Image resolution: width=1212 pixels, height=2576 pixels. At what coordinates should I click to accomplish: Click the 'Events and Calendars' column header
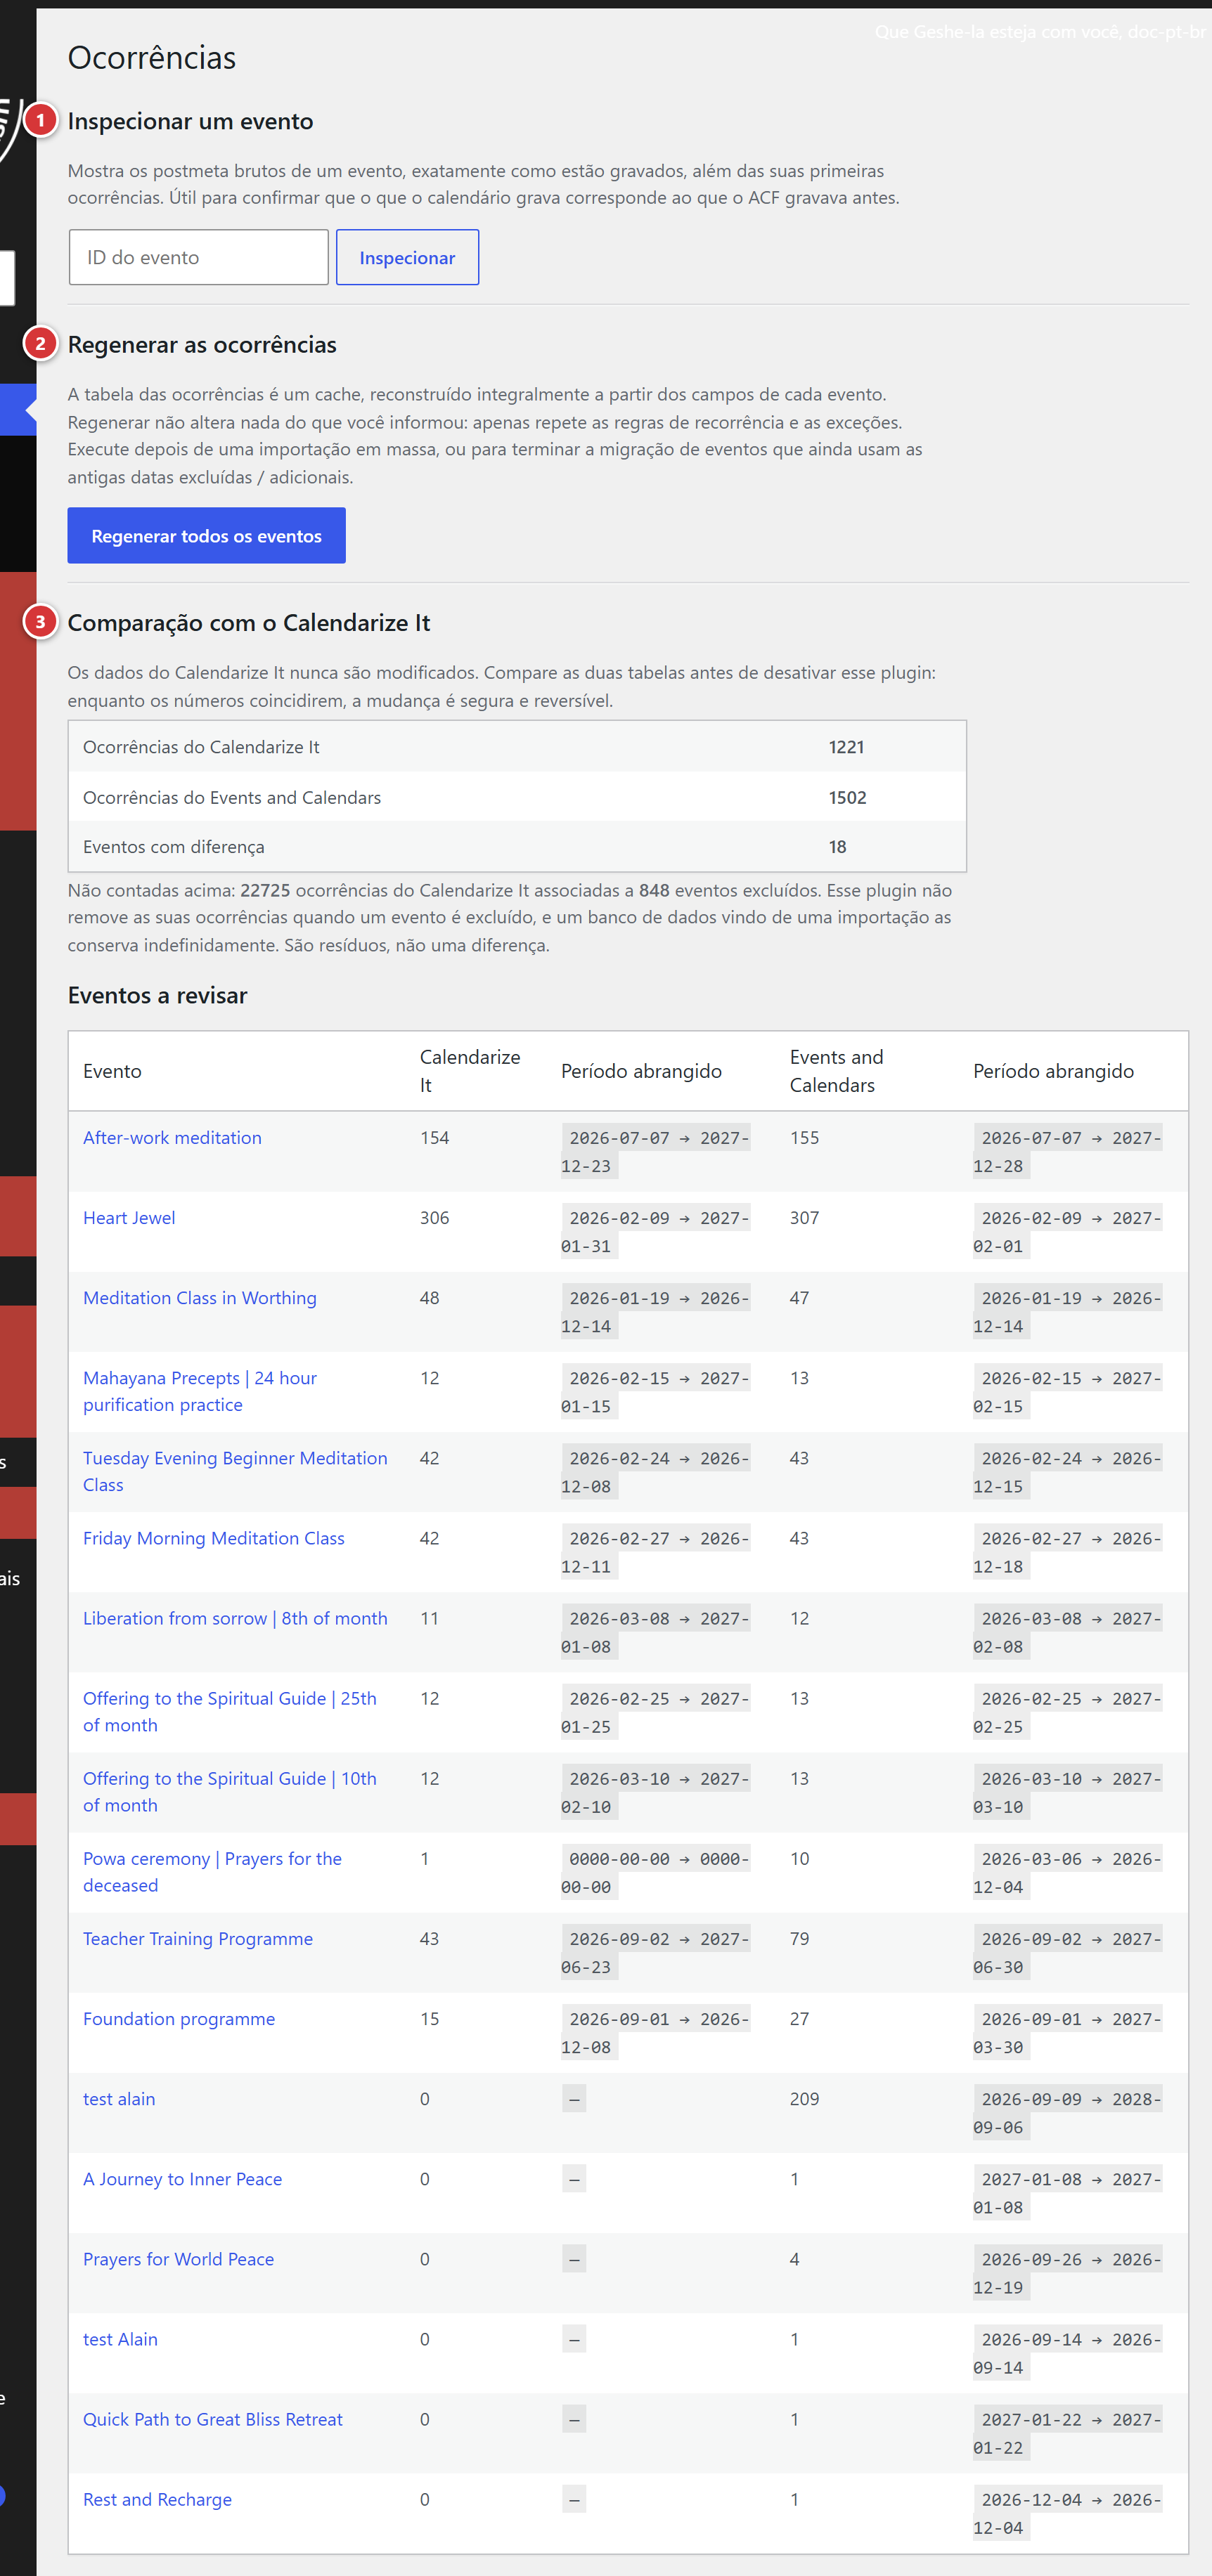point(837,1070)
